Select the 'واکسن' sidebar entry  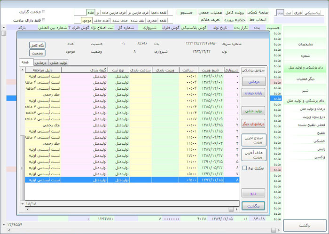[x=320, y=157]
